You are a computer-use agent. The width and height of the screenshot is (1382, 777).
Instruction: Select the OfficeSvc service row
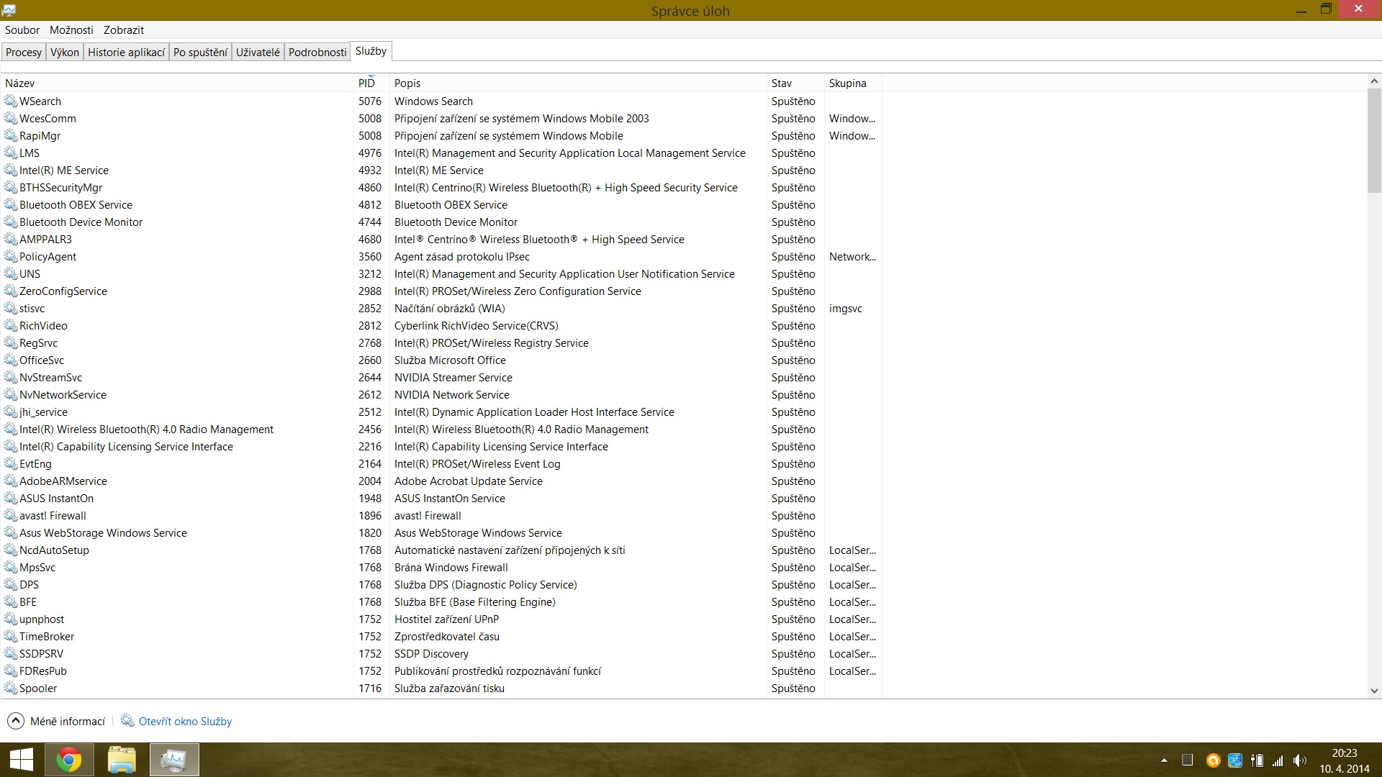tap(441, 360)
